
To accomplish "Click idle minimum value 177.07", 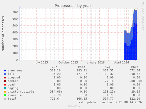I will pos(82,74).
